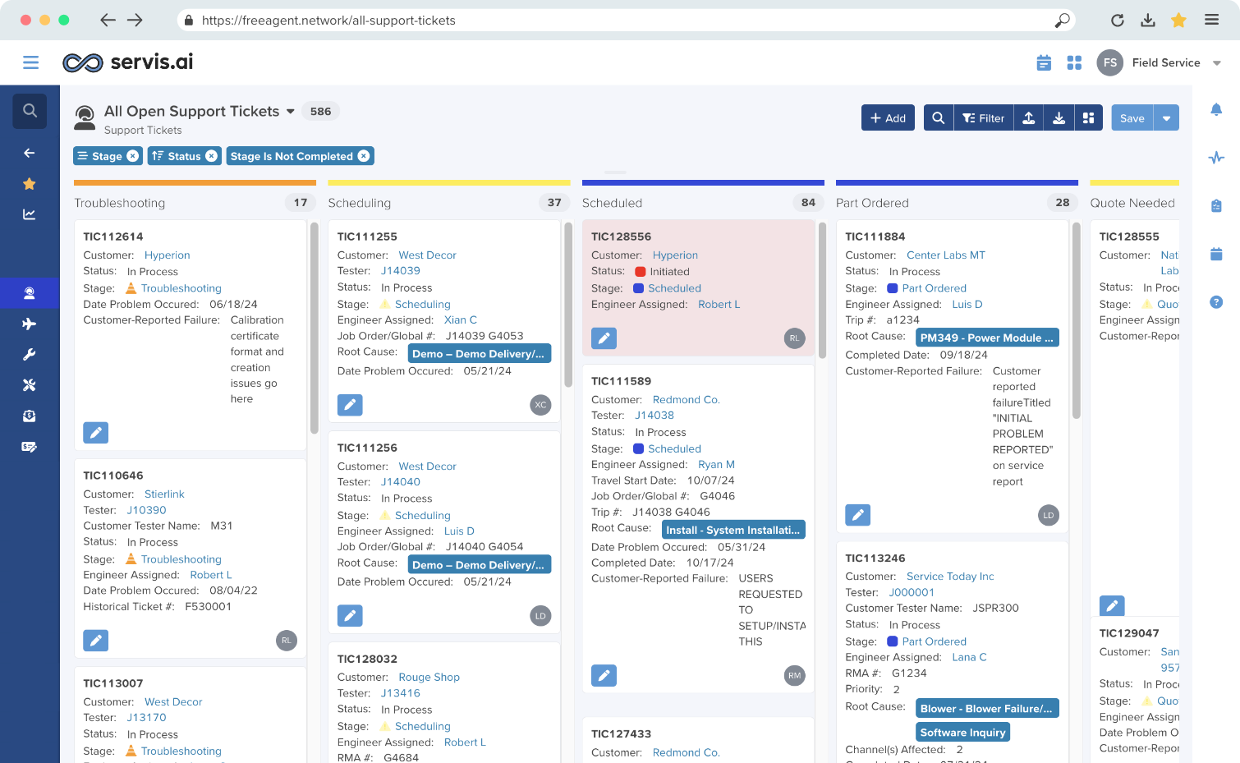Open the hamburger navigation menu
Screen dimensions: 1240x763
coord(30,62)
